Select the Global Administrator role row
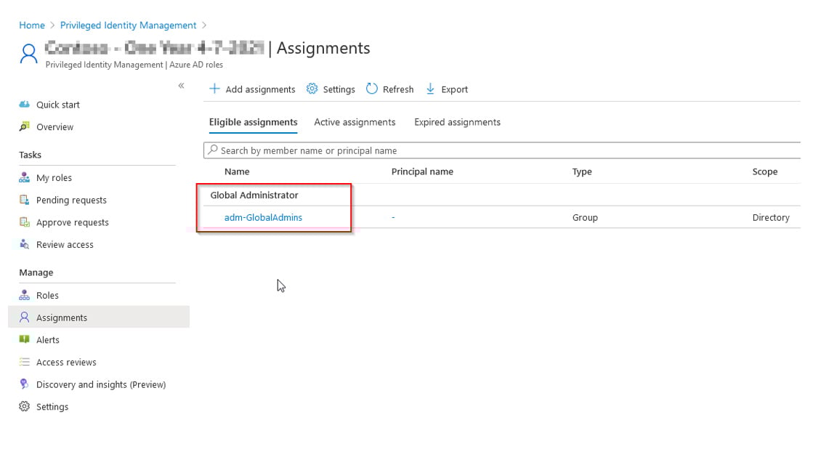813x449 pixels. [x=502, y=195]
